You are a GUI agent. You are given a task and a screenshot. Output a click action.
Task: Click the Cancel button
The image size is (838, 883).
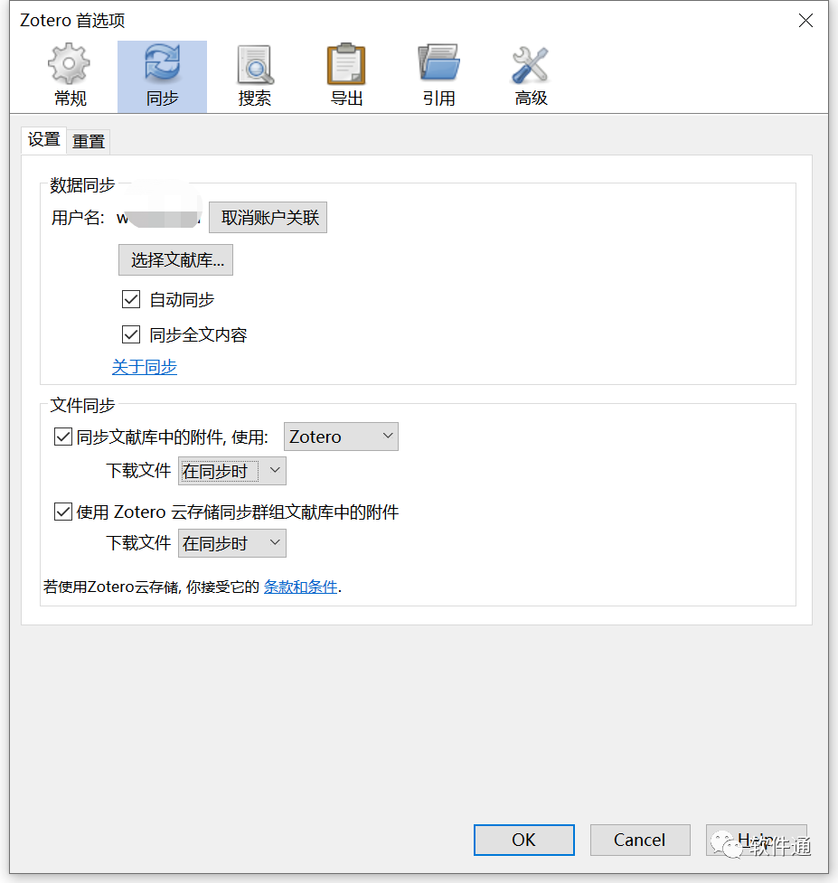pyautogui.click(x=640, y=840)
